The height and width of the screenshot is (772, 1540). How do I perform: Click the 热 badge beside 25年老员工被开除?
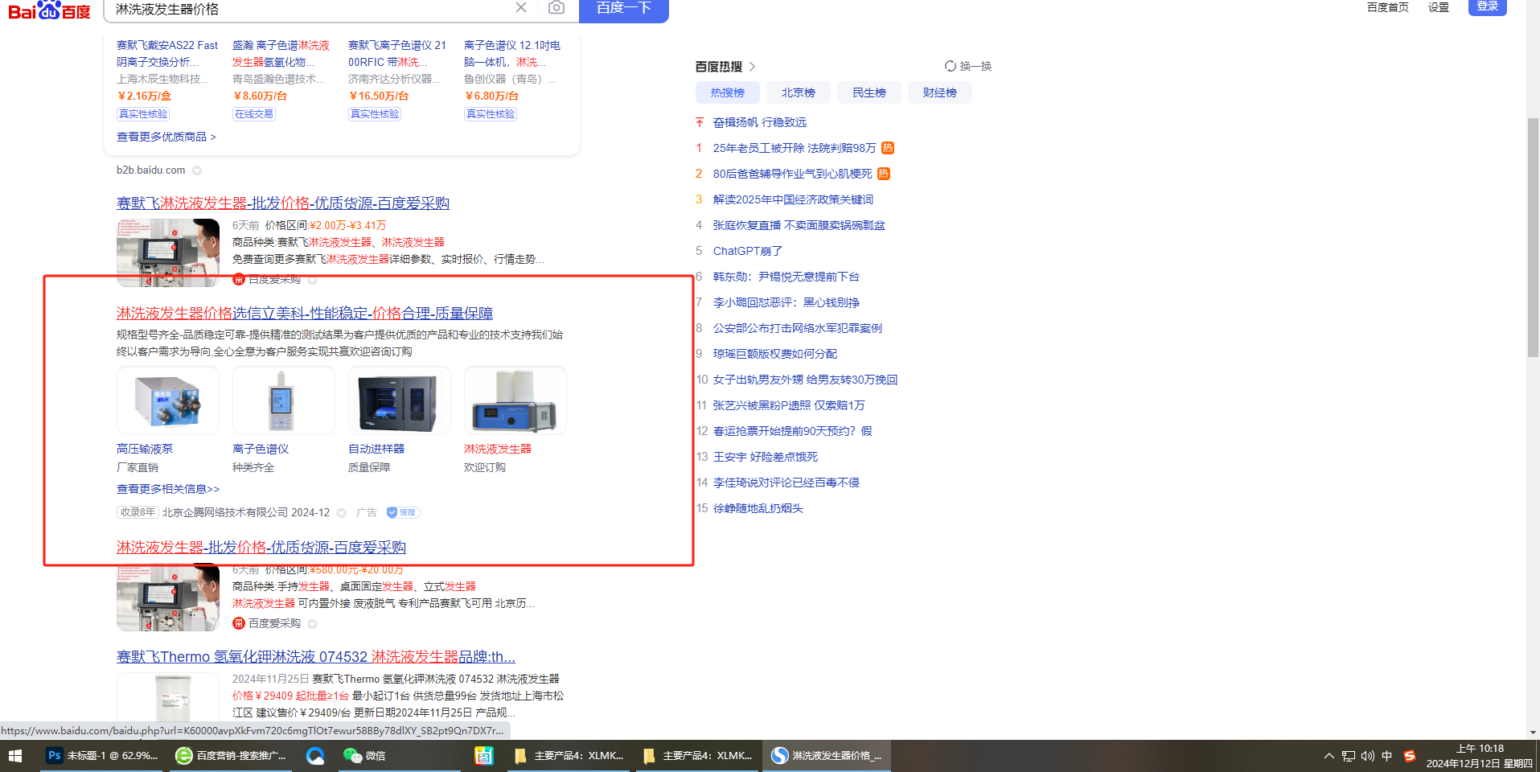(x=888, y=148)
